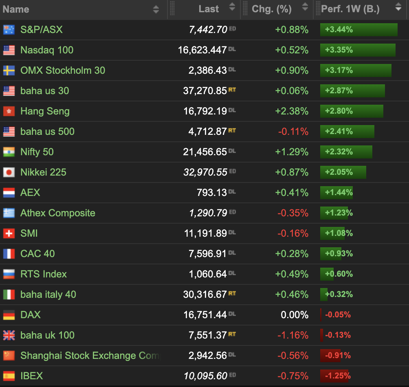
Task: Click the Nasdaq 100 last price 16,623.447
Action: pyautogui.click(x=202, y=50)
